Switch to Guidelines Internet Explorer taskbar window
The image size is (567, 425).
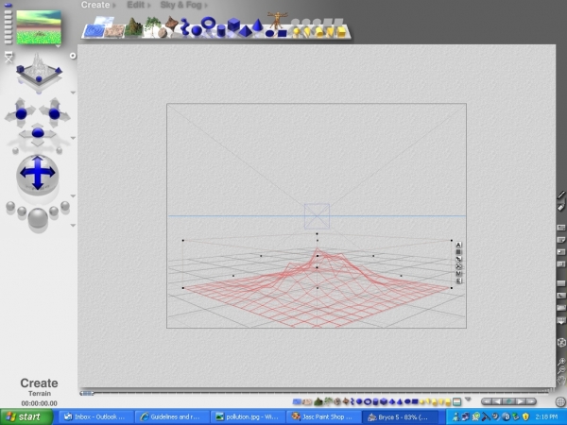172,416
